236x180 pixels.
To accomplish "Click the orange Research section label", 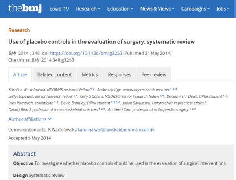I will click(19, 30).
